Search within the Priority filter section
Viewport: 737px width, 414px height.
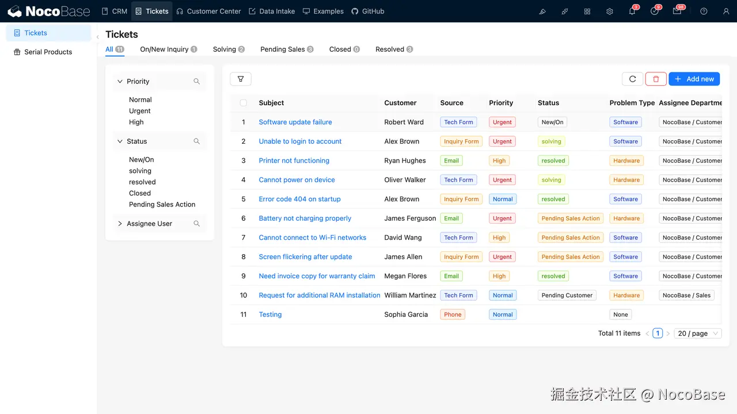[197, 81]
